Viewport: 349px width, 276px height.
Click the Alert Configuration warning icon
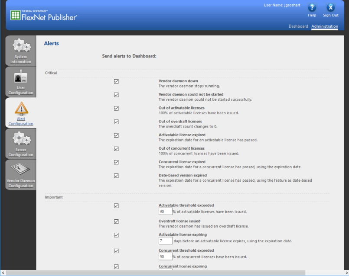[x=21, y=107]
